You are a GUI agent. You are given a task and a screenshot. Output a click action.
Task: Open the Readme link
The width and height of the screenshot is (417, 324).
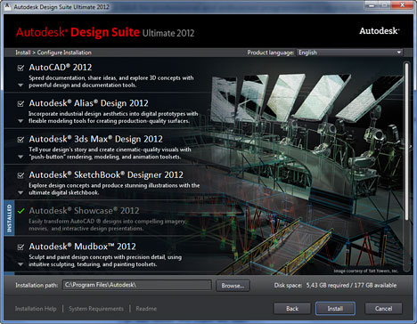tap(146, 309)
